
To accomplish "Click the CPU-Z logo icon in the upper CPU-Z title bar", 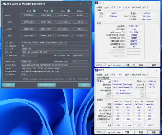I will [x=96, y=3].
